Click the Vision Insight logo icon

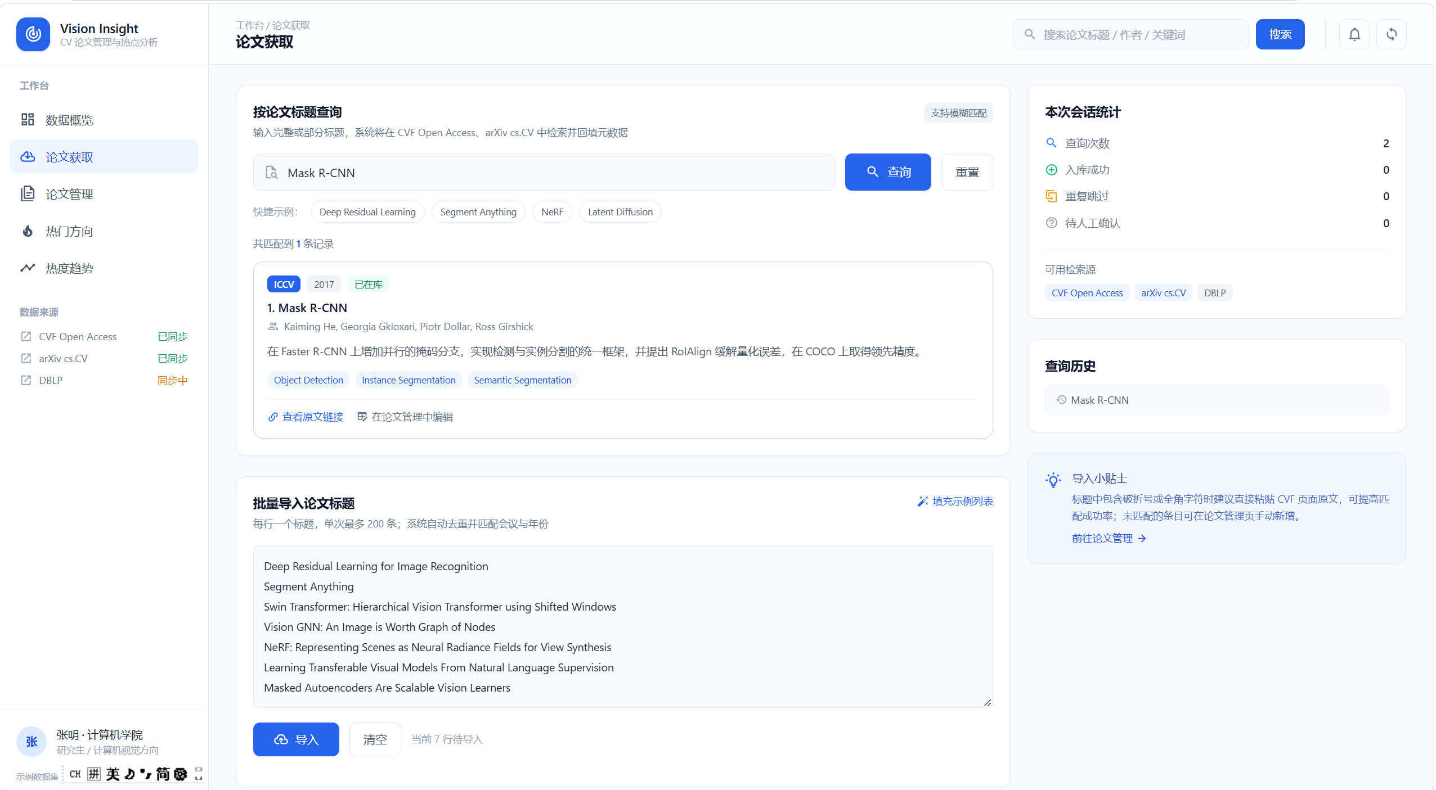[33, 34]
